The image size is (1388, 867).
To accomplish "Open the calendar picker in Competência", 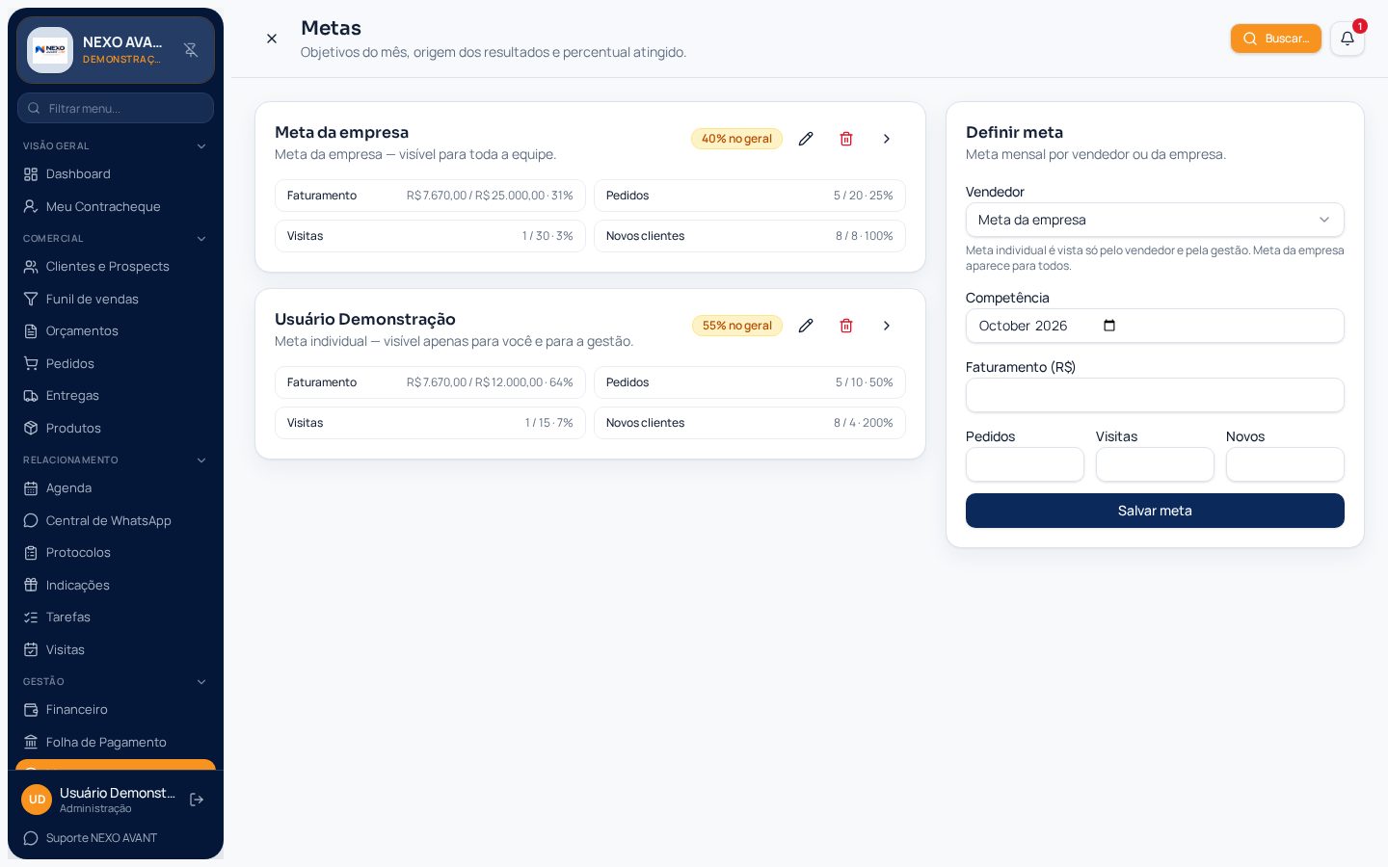I will [1109, 326].
